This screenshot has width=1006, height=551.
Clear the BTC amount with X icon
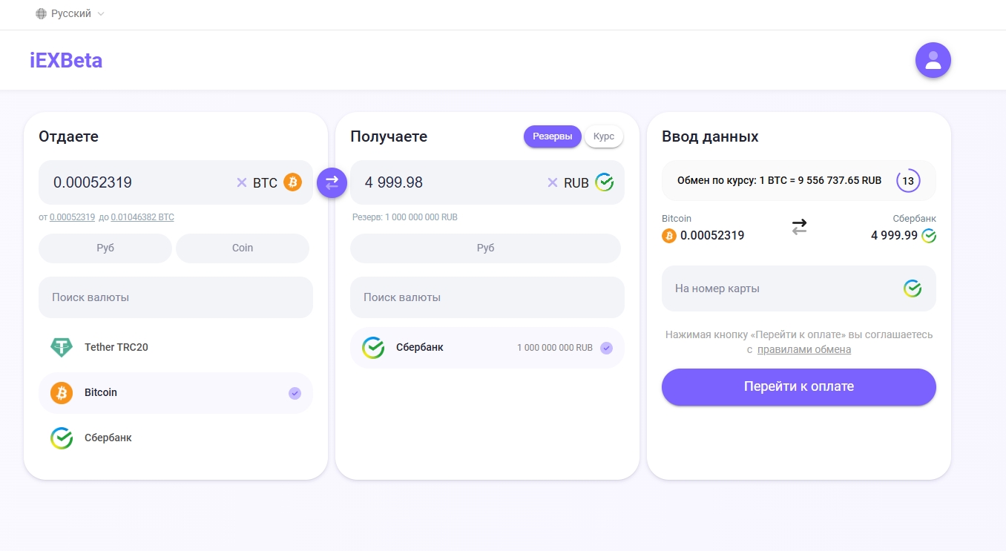[x=241, y=182]
